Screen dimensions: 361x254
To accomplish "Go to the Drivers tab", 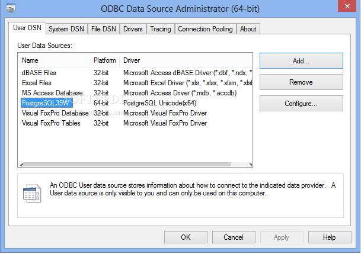I will 133,28.
